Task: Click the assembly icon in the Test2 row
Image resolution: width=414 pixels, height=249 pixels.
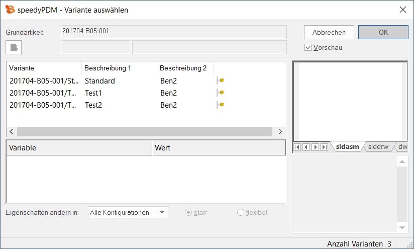Action: tap(220, 105)
